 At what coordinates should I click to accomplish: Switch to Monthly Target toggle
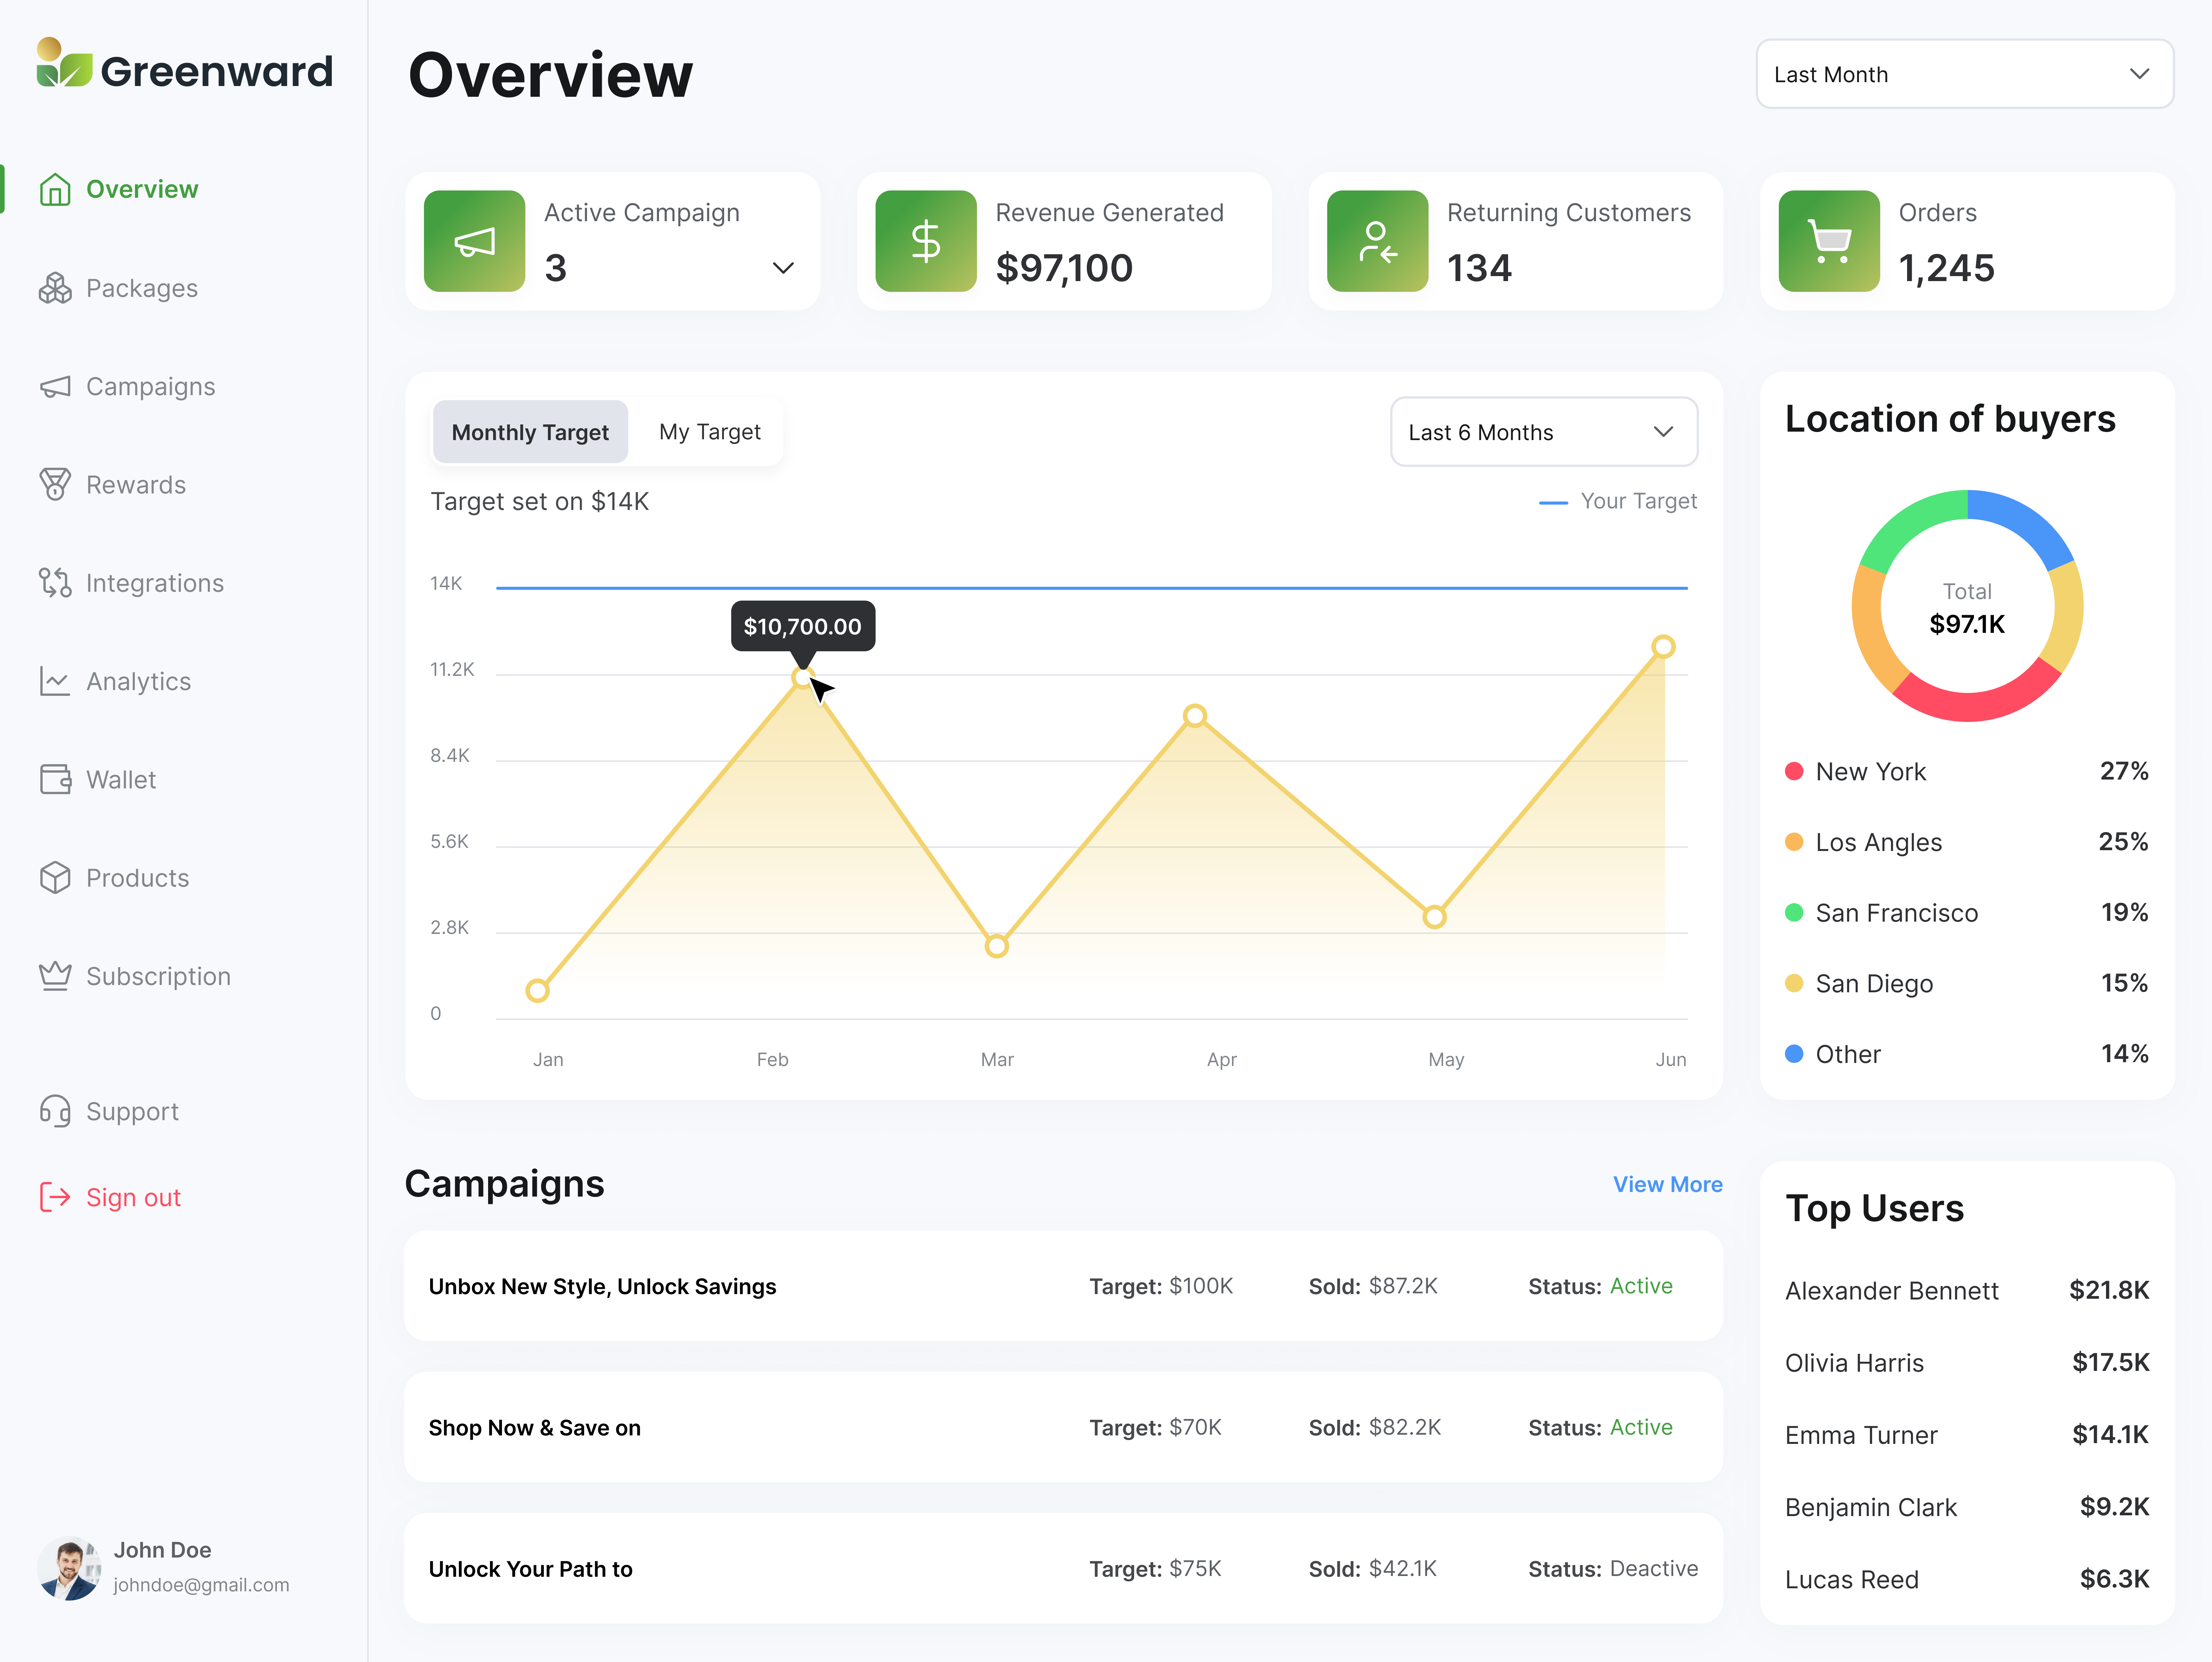point(530,432)
